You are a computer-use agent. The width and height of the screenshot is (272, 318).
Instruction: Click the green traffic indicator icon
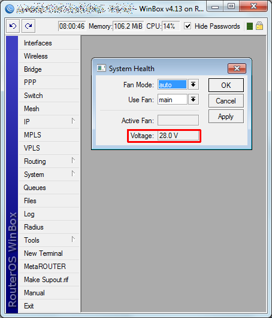pyautogui.click(x=250, y=26)
